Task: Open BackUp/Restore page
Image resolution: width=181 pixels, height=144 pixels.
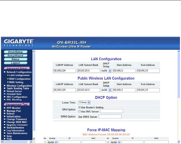Action: [x=15, y=128]
